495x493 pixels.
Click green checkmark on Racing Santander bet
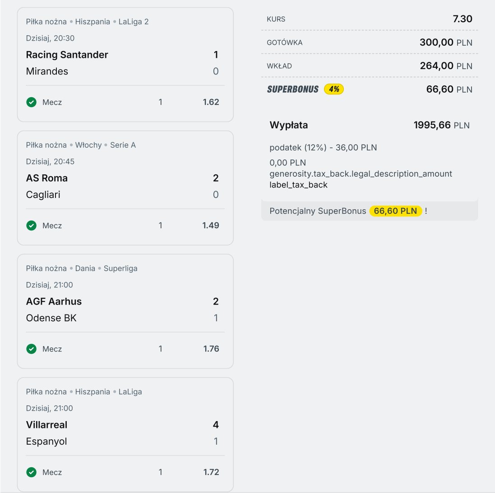click(x=31, y=102)
